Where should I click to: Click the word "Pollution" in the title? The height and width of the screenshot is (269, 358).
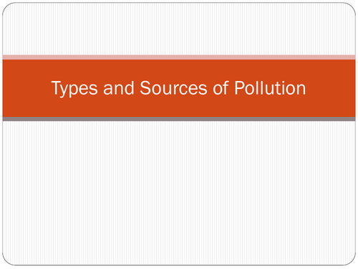pos(270,88)
